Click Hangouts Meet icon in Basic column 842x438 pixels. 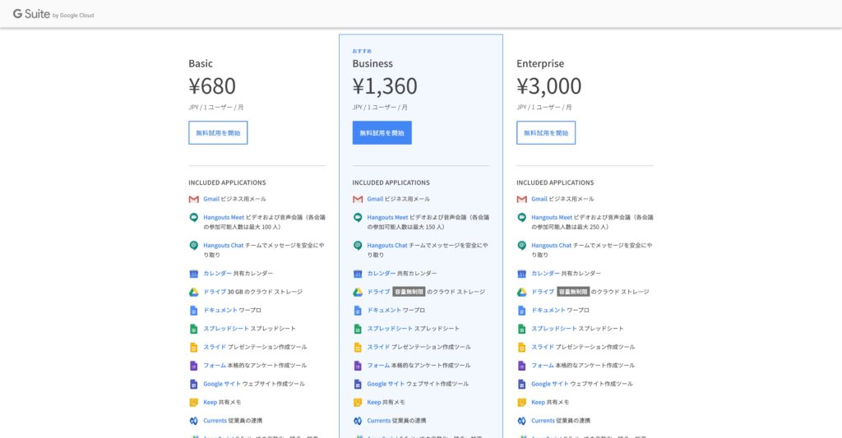tap(194, 218)
